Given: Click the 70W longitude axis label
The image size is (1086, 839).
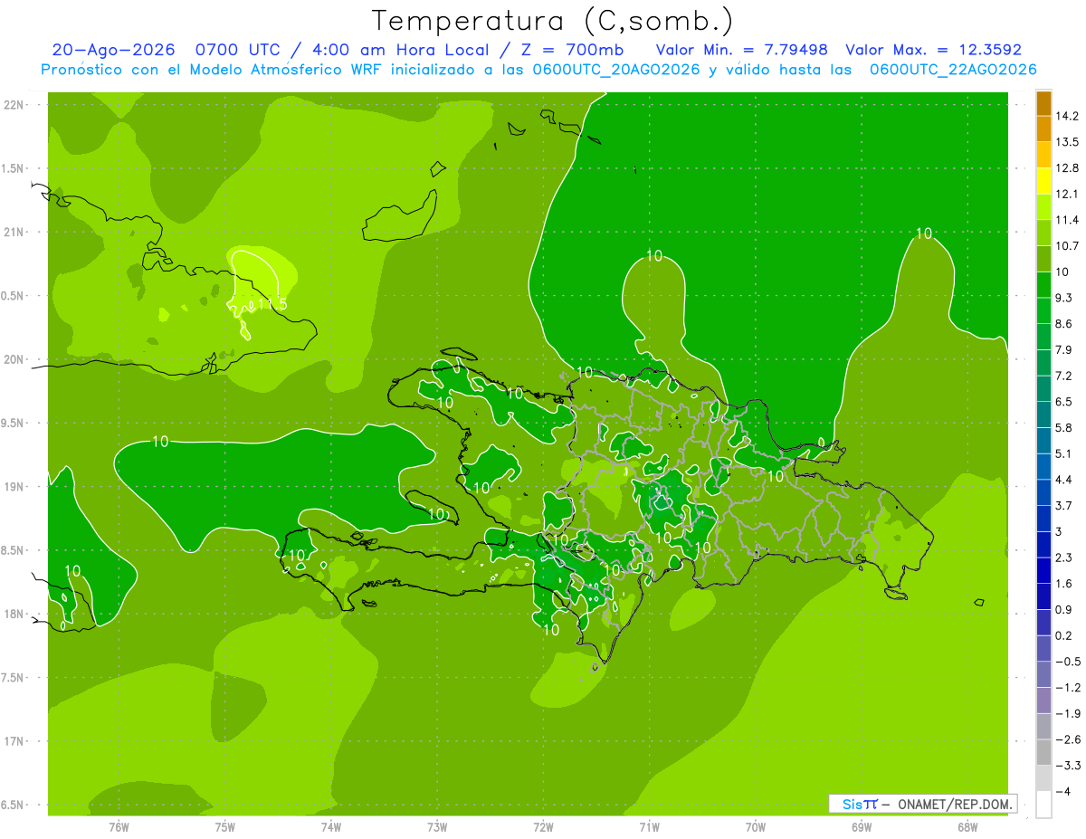Looking at the screenshot, I should click(756, 826).
